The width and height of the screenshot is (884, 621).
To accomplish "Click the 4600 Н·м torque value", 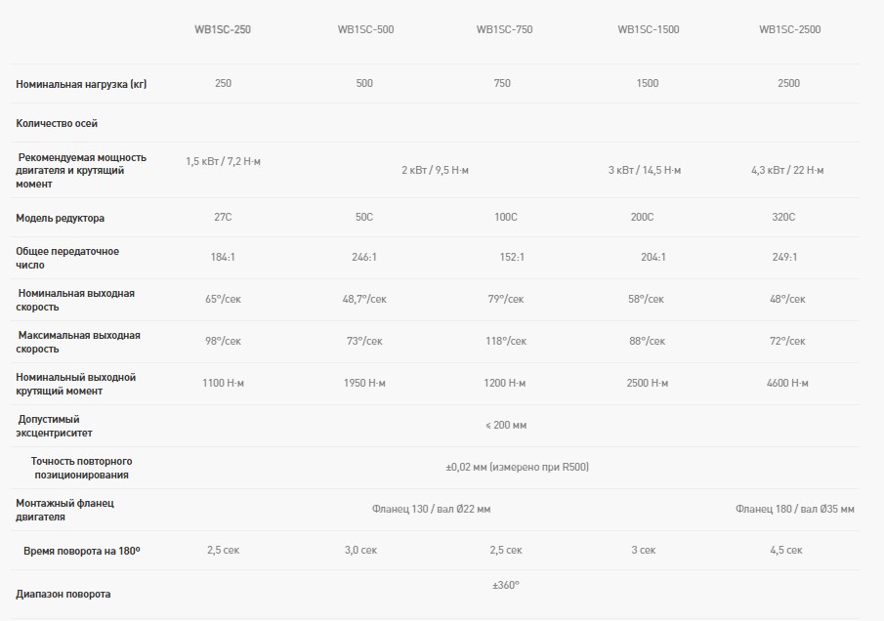I will point(787,383).
